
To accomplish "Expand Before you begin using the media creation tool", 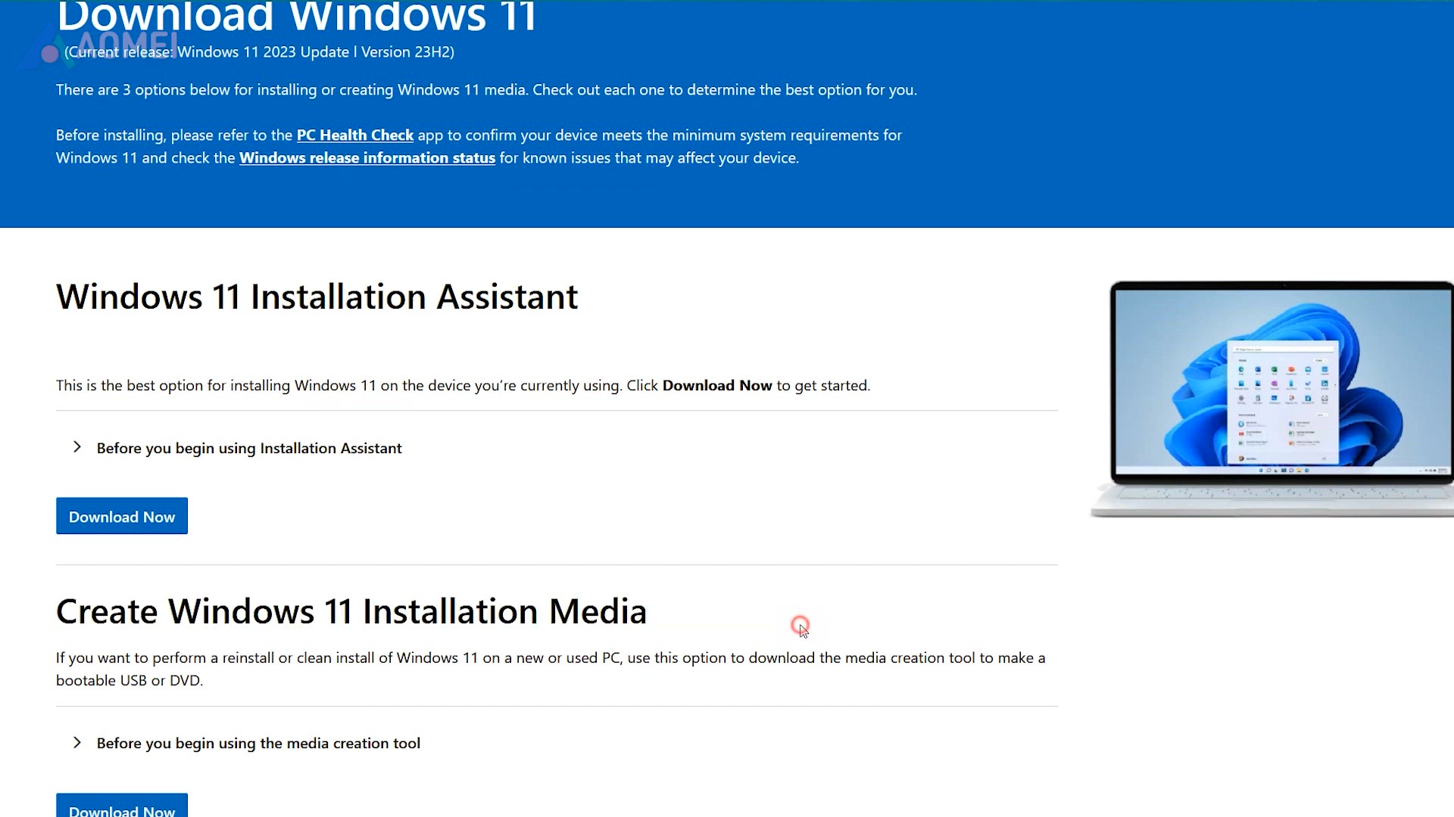I will click(x=258, y=743).
